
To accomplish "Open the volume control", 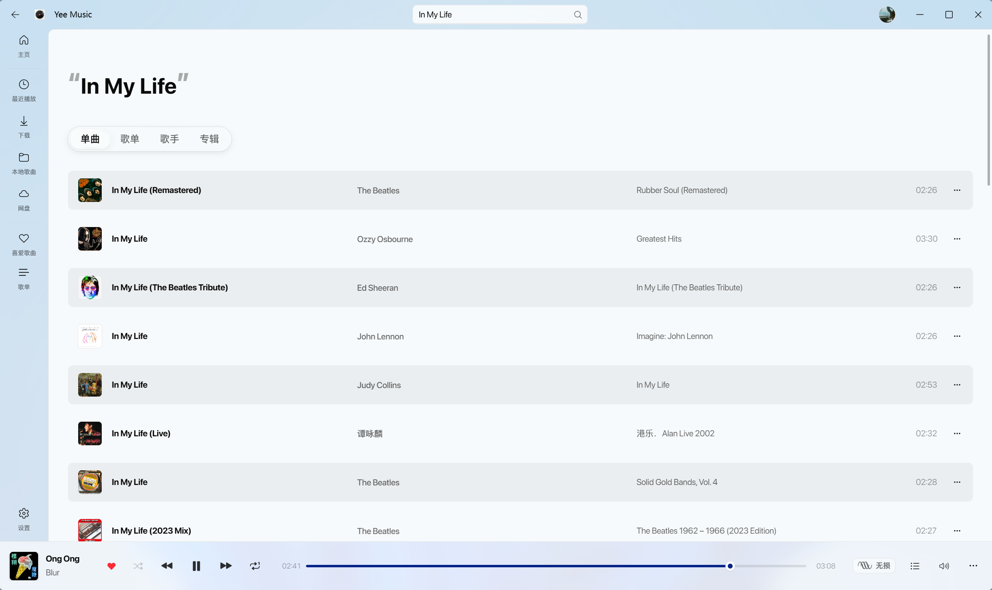I will 944,566.
